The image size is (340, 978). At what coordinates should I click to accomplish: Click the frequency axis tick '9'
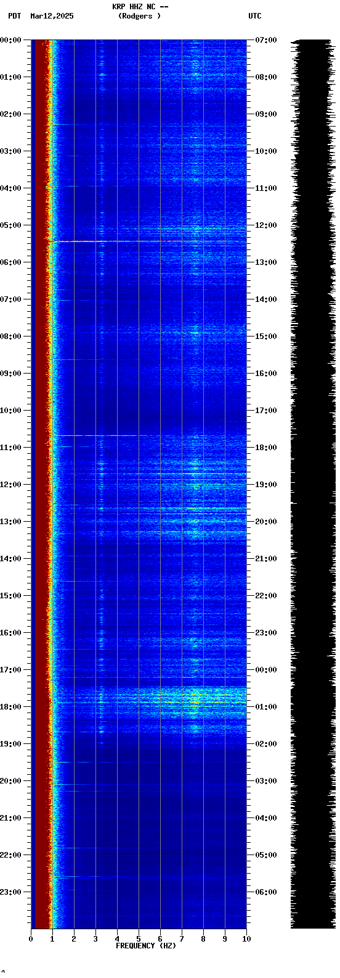point(225,939)
